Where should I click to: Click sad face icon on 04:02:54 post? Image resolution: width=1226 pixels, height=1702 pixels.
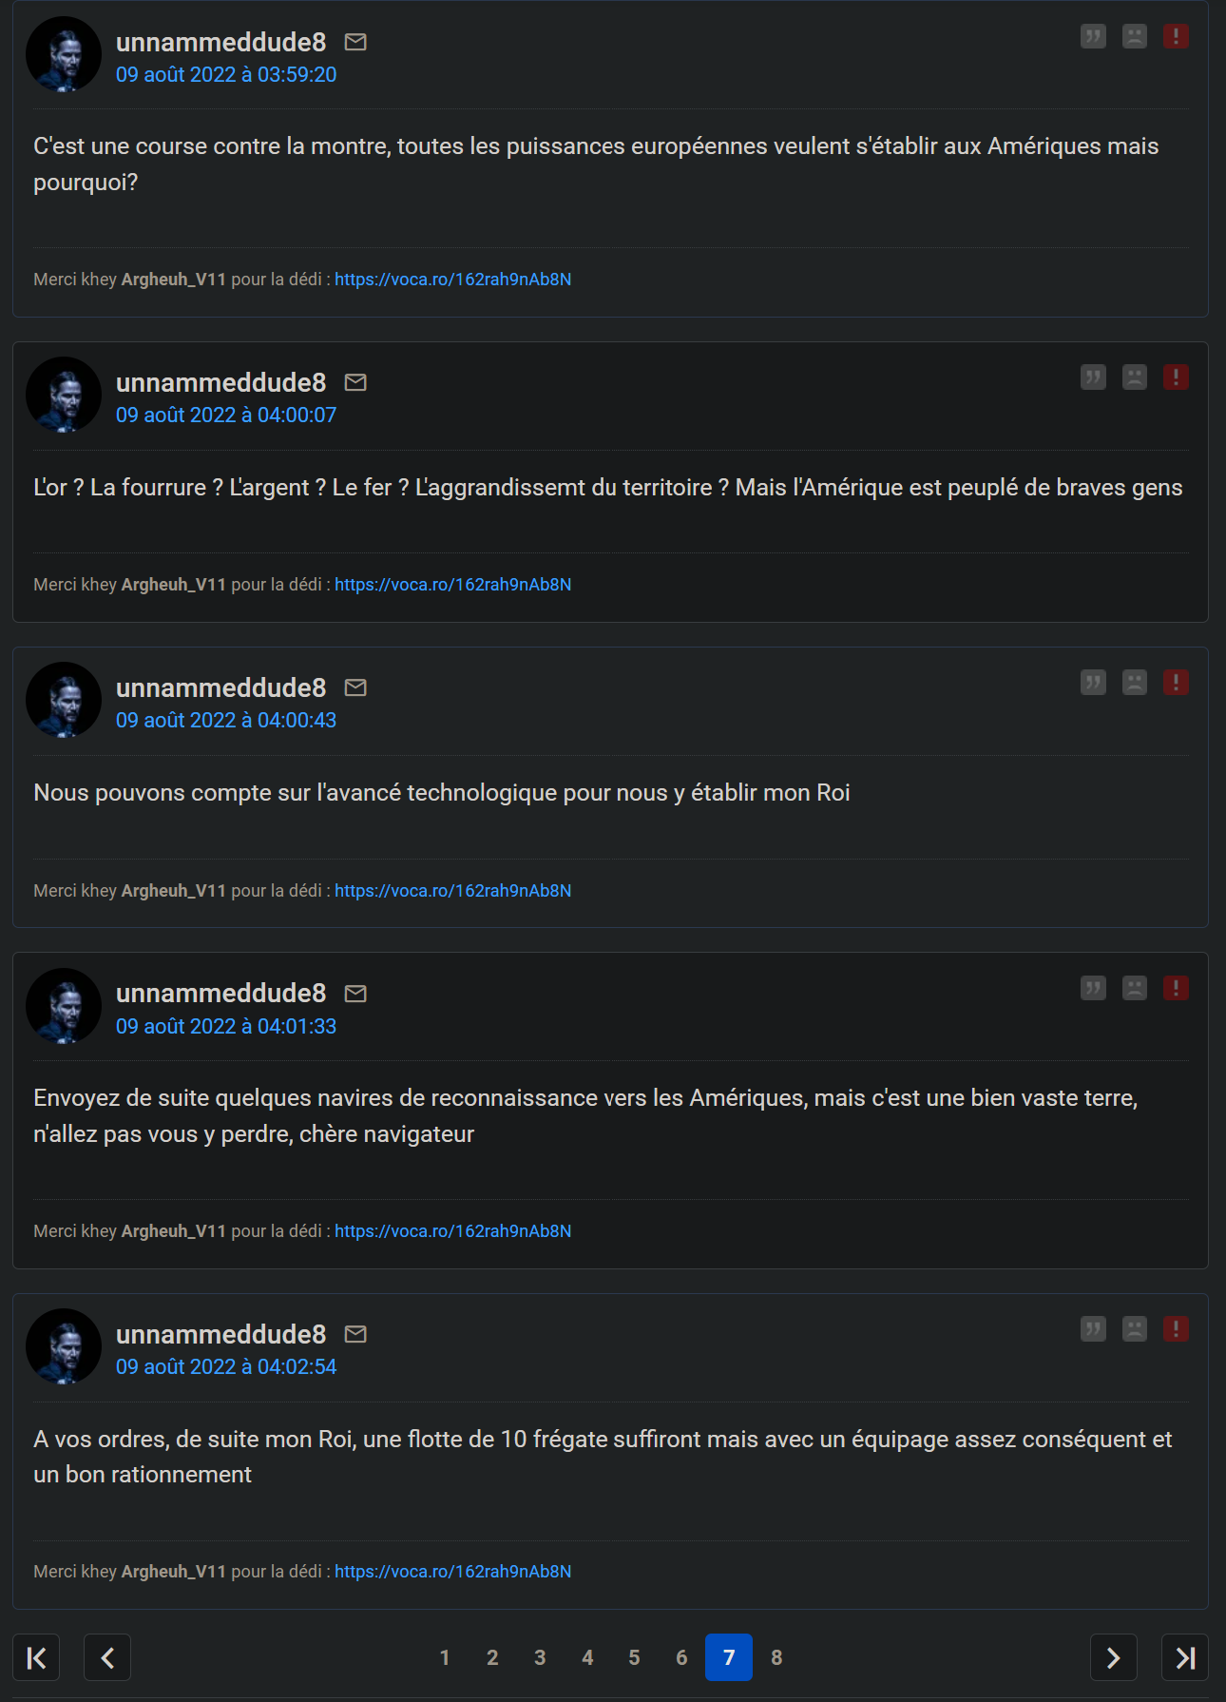click(x=1135, y=1329)
